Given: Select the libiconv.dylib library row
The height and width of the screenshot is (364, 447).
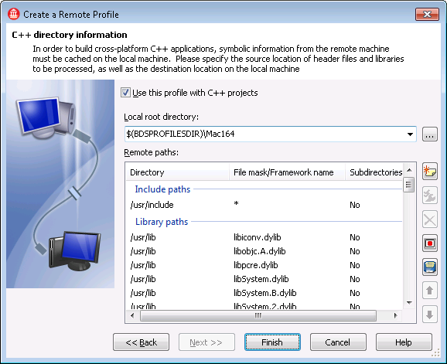Looking at the screenshot, I should tap(264, 237).
